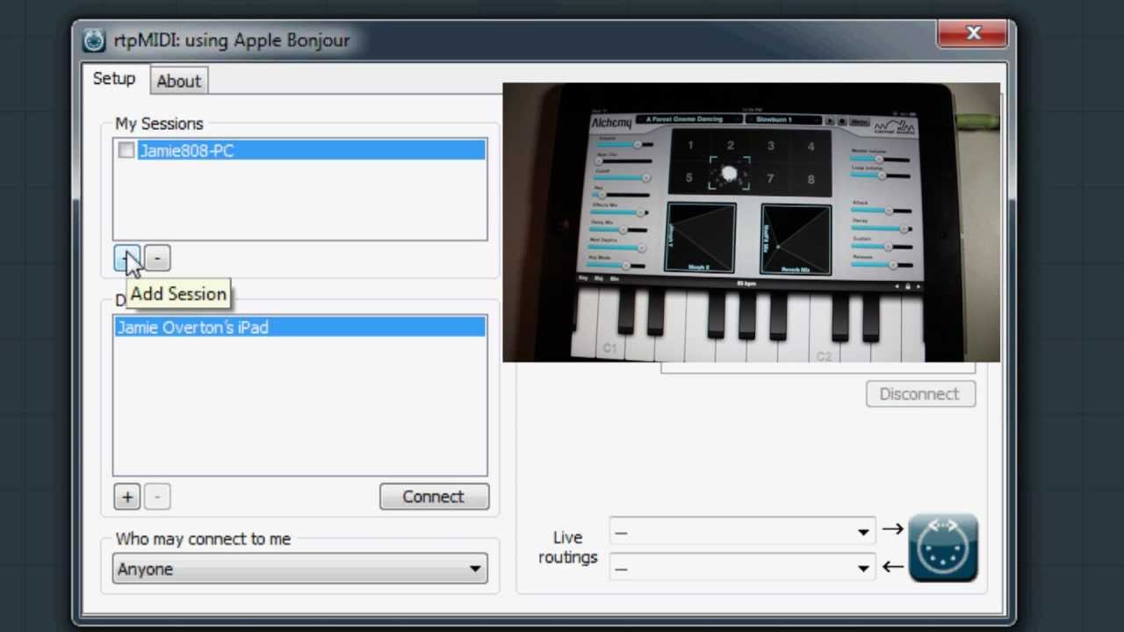Click the Morph X pad in Alchemy video
The height and width of the screenshot is (632, 1124).
(x=701, y=238)
